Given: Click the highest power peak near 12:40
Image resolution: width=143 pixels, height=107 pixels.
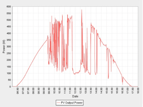Looking at the screenshot, I should click(82, 10).
